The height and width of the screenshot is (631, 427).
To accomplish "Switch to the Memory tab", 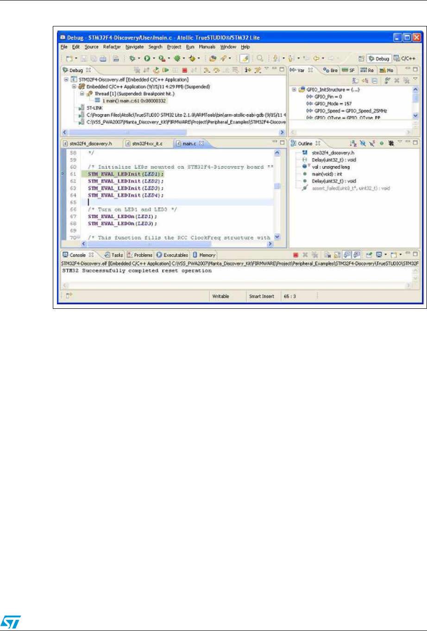I will click(204, 255).
